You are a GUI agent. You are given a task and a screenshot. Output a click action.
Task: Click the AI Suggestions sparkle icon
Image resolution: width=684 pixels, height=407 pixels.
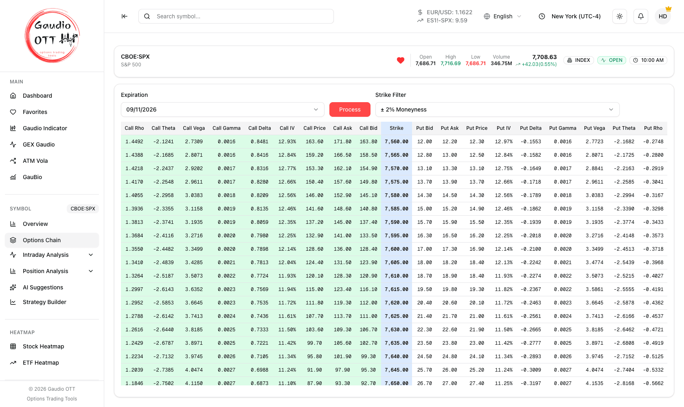point(13,287)
